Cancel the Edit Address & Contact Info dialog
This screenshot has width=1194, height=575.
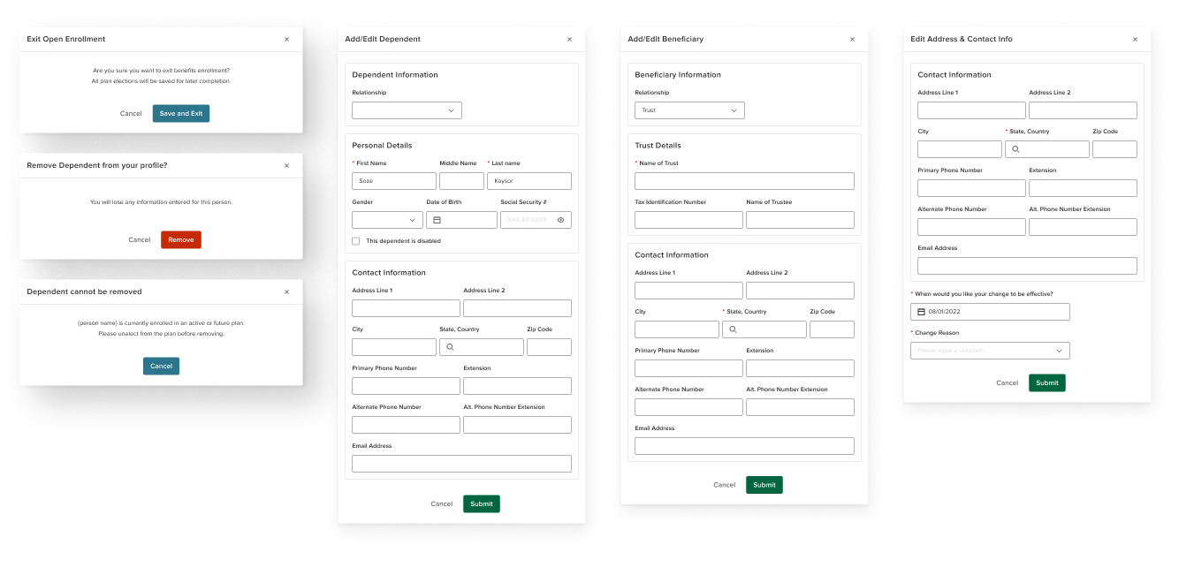pos(1007,382)
